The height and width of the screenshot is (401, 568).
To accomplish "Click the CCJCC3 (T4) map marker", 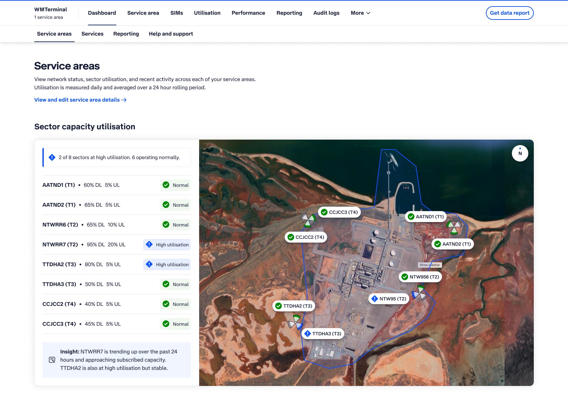I will click(x=339, y=212).
